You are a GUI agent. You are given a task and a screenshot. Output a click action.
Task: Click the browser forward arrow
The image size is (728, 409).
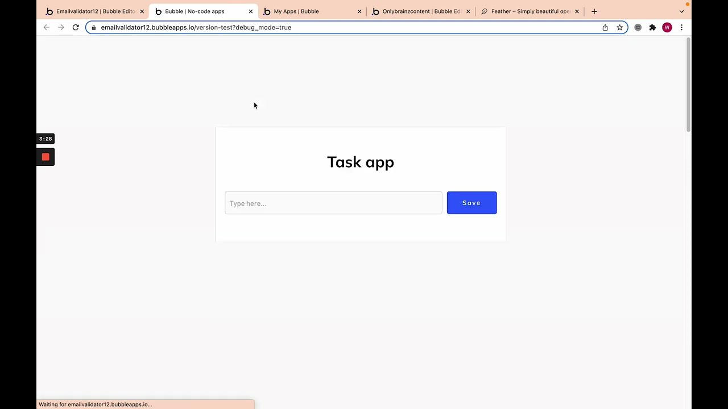tap(61, 27)
